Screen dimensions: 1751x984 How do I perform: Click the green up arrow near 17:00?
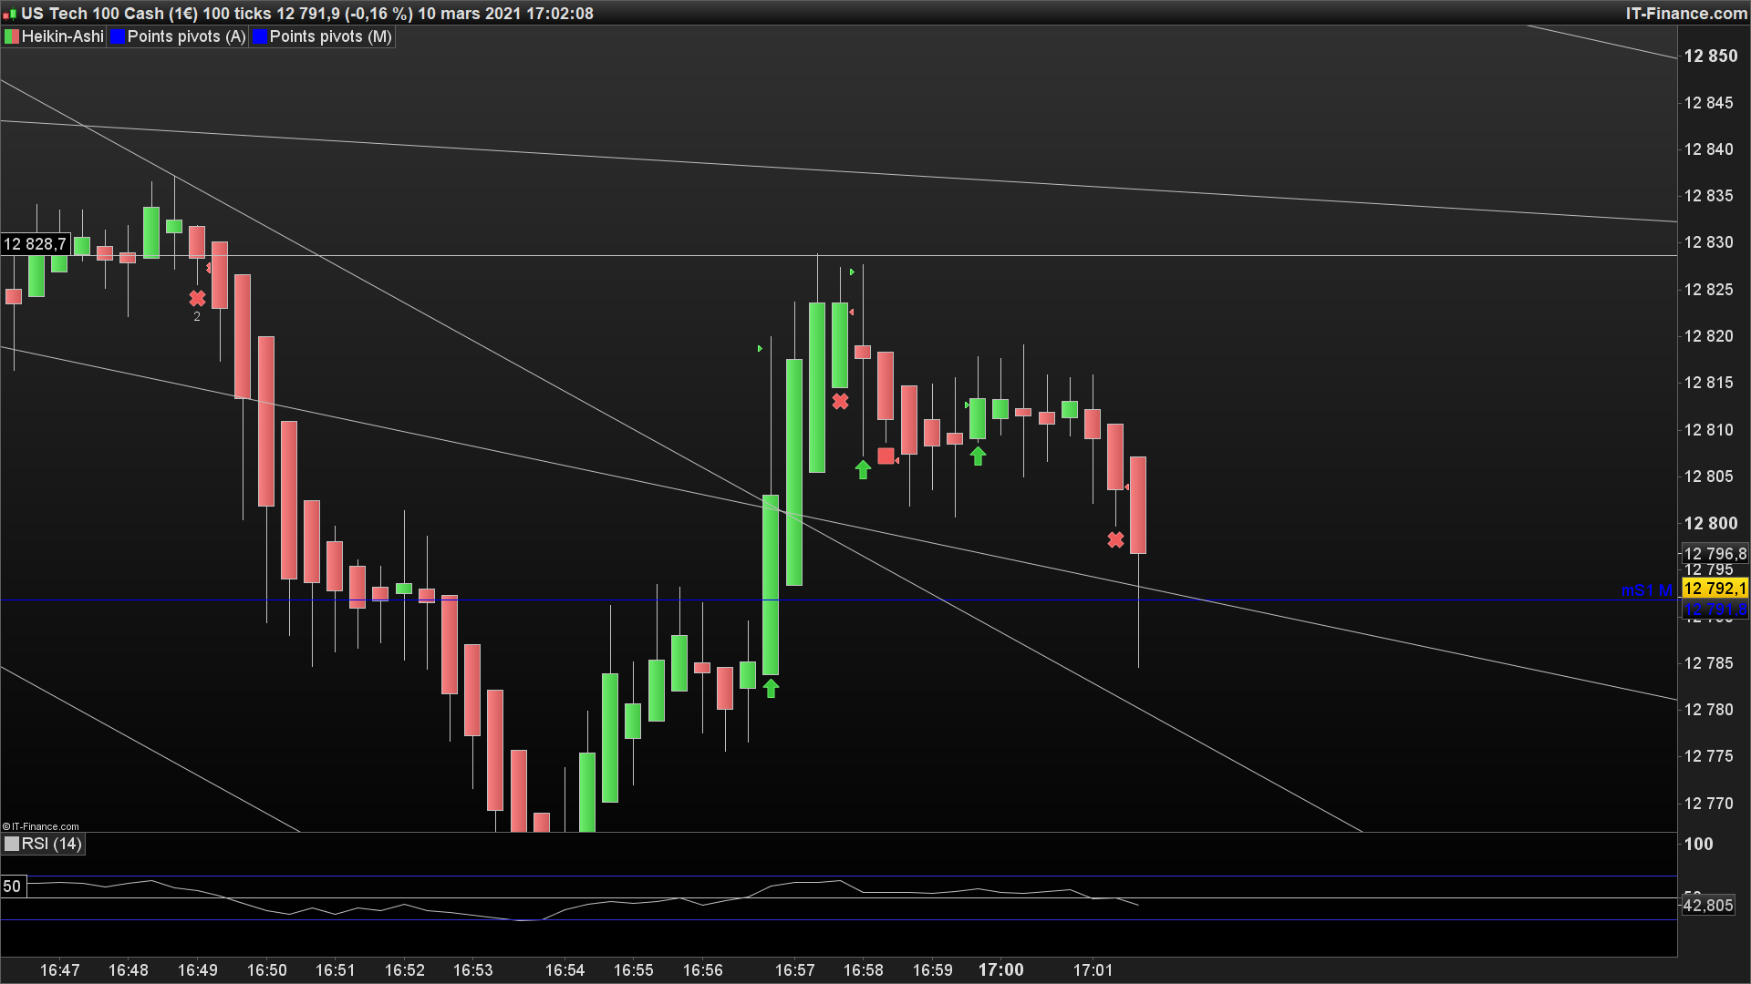978,456
